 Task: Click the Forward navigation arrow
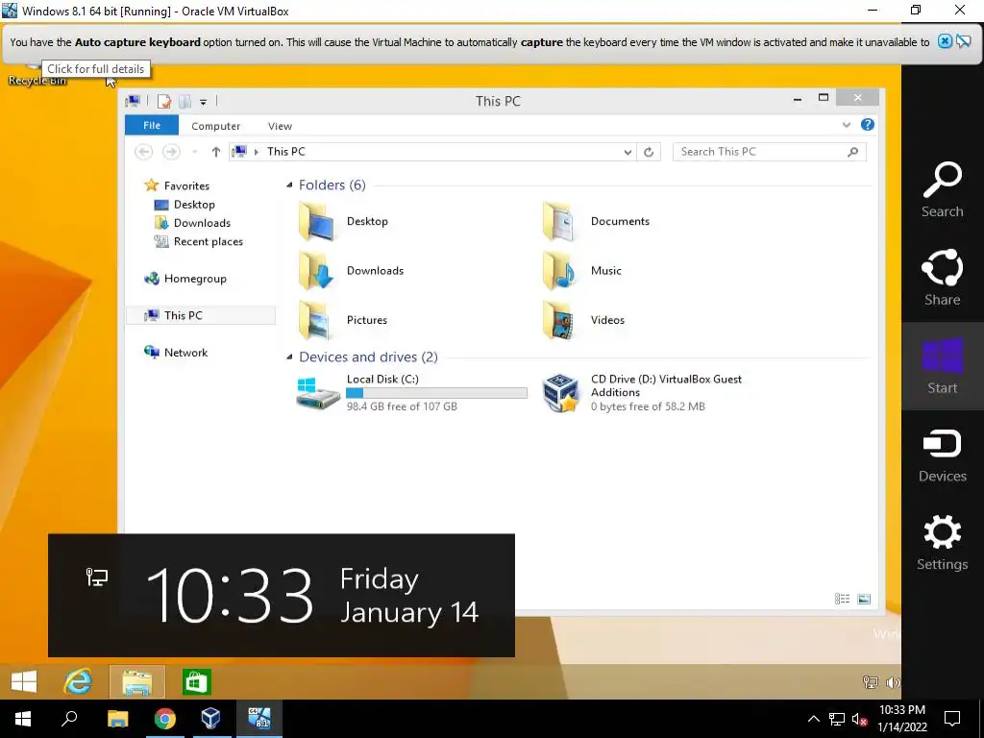pyautogui.click(x=171, y=152)
